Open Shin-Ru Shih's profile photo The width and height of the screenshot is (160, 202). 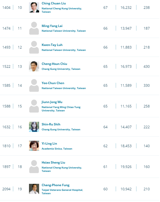pos(34,127)
